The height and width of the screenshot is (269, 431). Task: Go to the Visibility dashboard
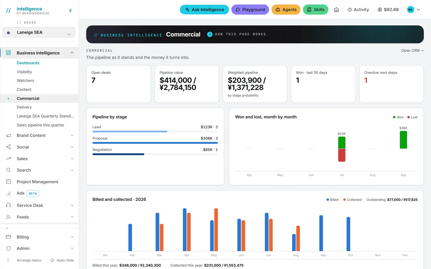coord(24,72)
